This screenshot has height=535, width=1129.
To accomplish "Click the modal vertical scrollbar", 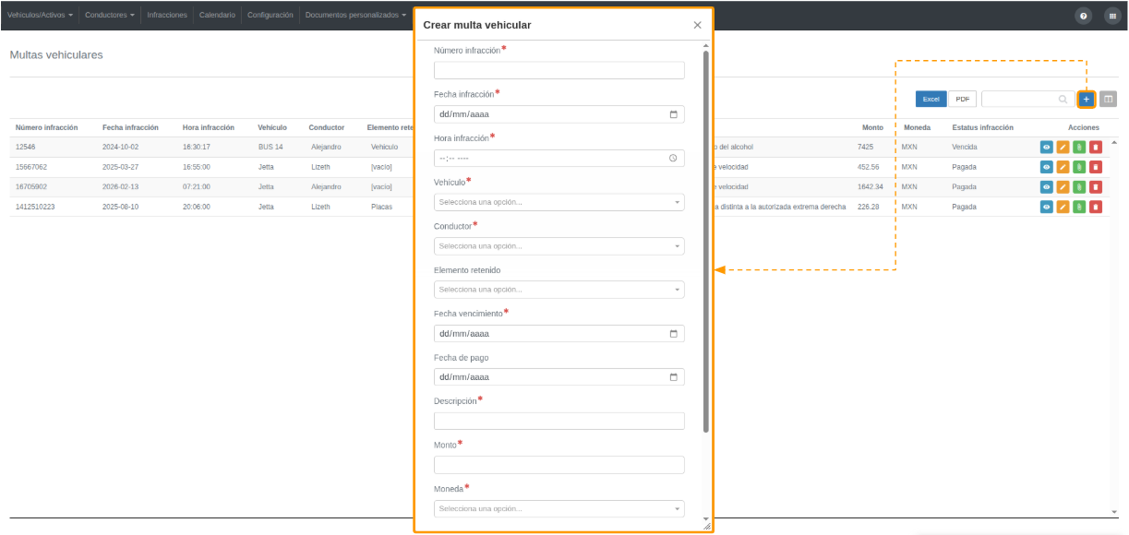I will pyautogui.click(x=706, y=242).
